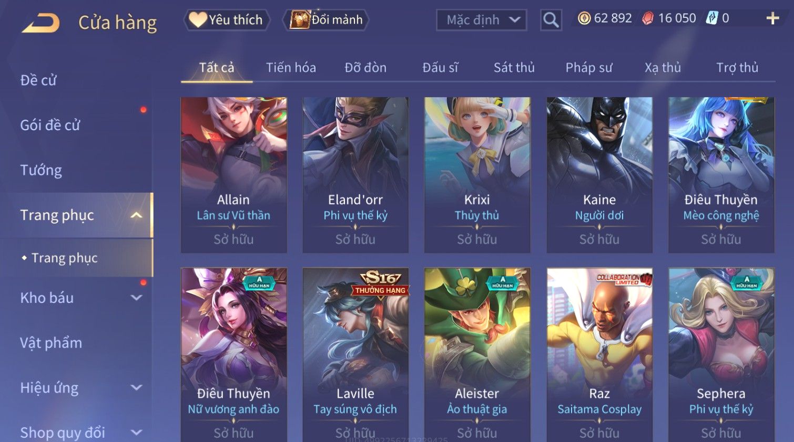
Task: Tap the blue voucher currency icon
Action: [711, 18]
